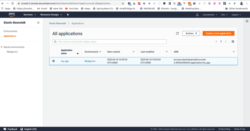
Task: Open the Resource Groups dropdown
Action: click(x=51, y=15)
